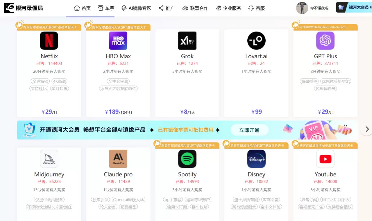
Task: Click the HBO Max title text
Action: (118, 56)
